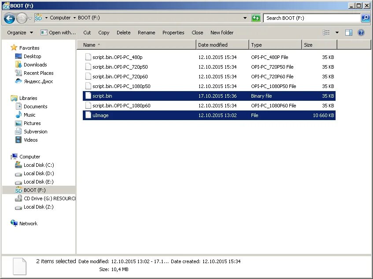
Task: Sort by the Type column header
Action: coord(275,45)
